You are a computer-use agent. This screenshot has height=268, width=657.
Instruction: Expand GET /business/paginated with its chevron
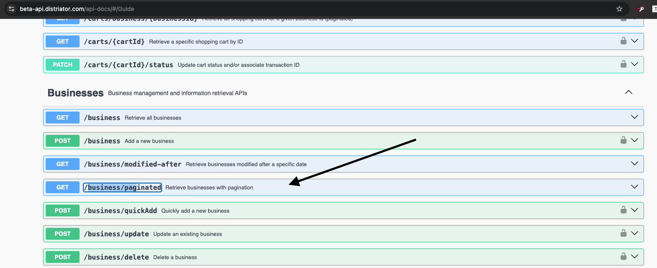click(x=634, y=187)
